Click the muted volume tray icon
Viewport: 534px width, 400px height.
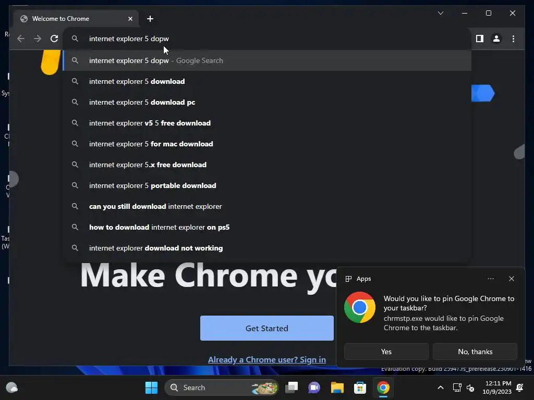470,387
